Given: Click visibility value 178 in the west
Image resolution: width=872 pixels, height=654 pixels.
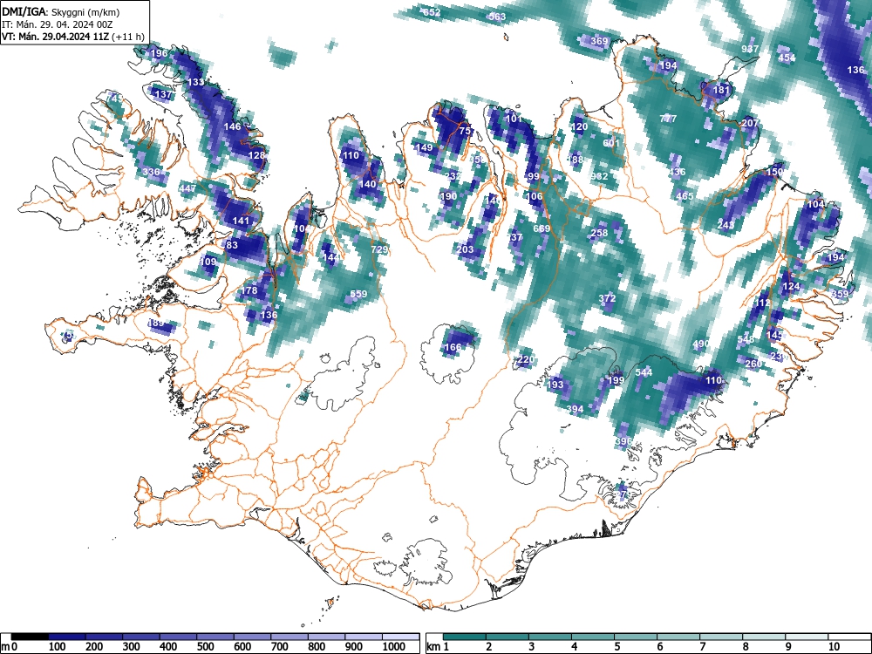Looking at the screenshot, I should coord(249,290).
